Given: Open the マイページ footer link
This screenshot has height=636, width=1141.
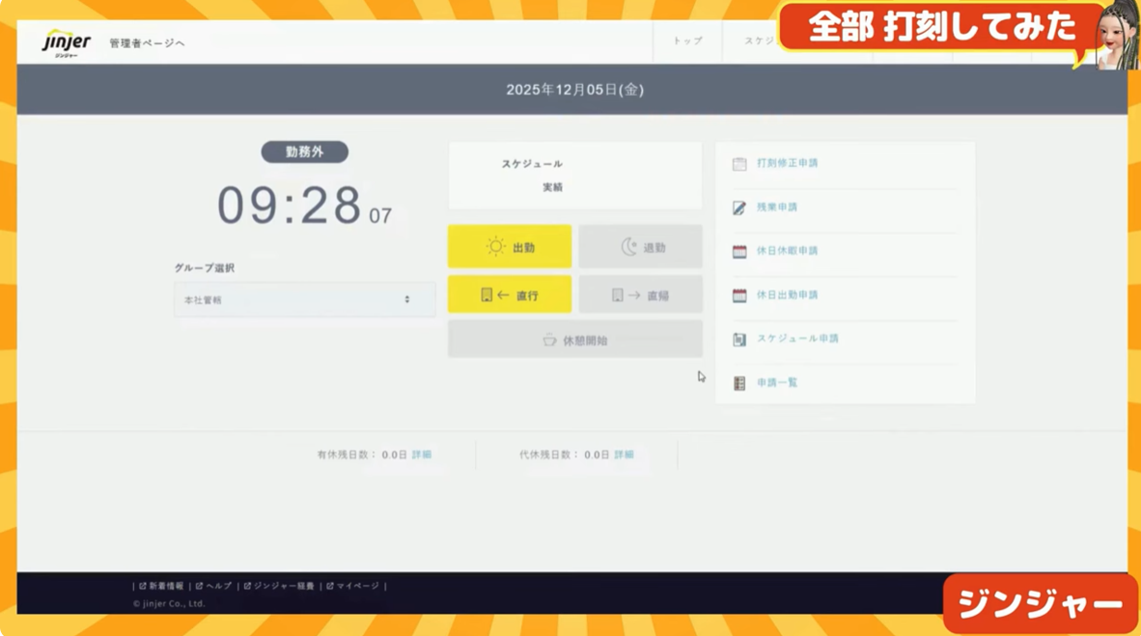Looking at the screenshot, I should tap(353, 586).
